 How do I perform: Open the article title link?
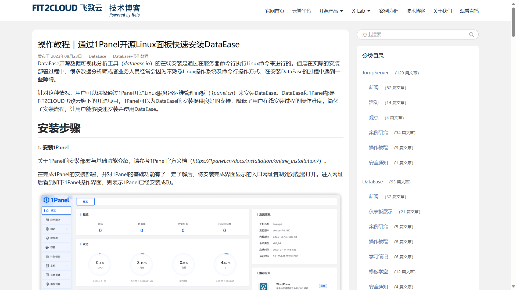coord(138,45)
